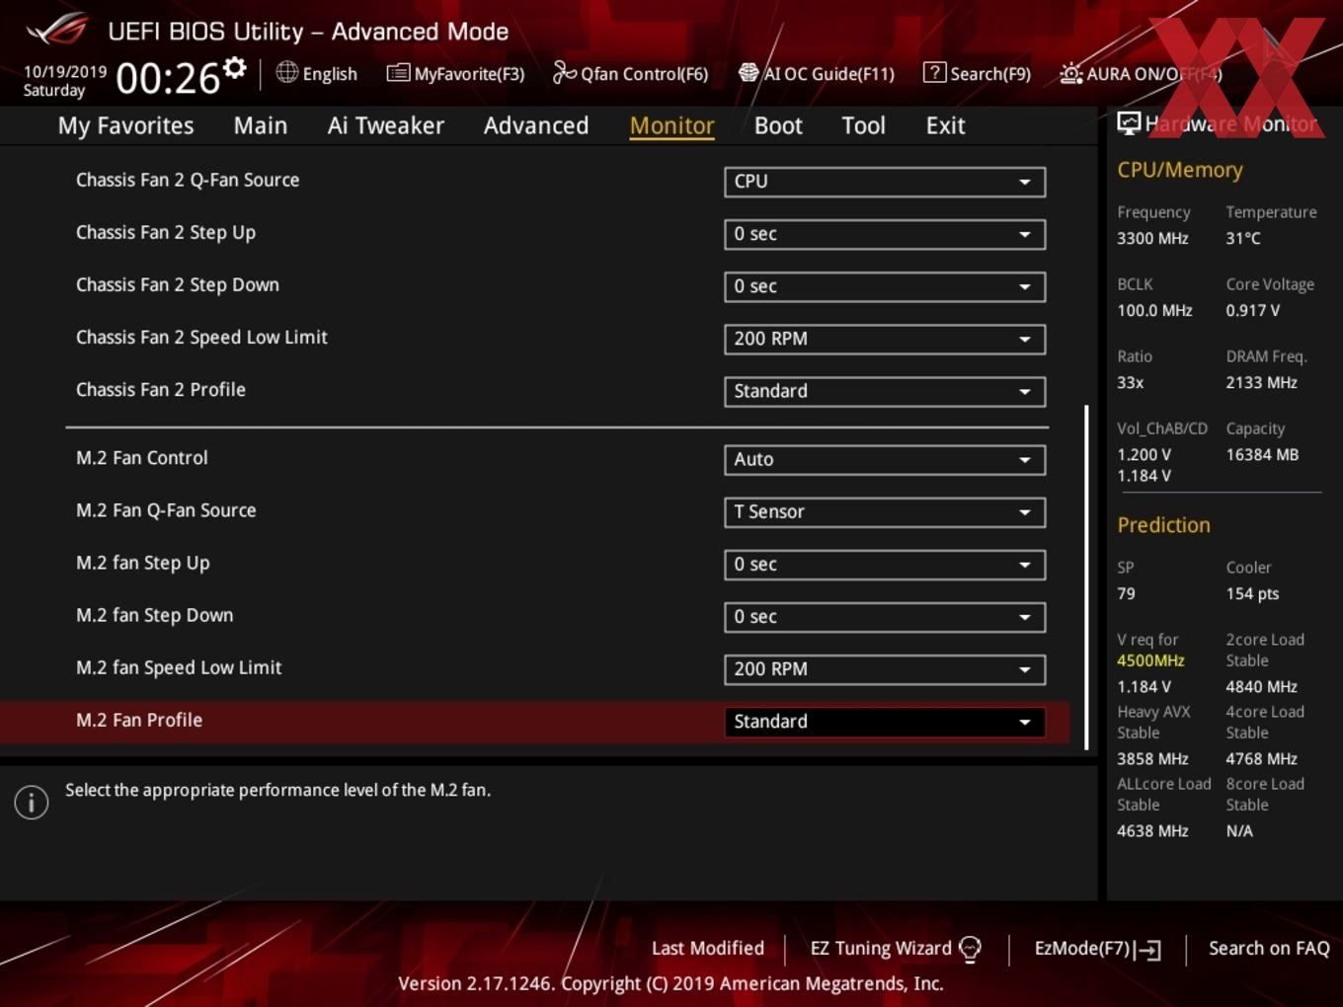Select the Chassis Fan 2 Speed Low Limit label
This screenshot has height=1007, width=1343.
[x=201, y=338]
